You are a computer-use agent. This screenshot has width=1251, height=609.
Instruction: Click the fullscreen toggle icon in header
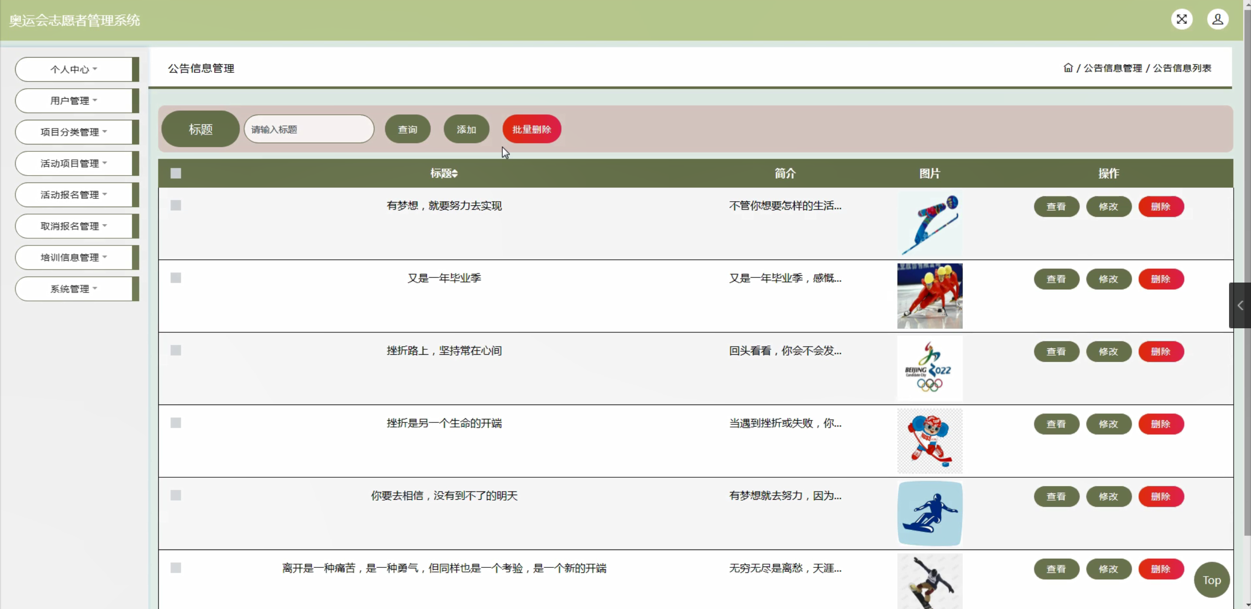pyautogui.click(x=1181, y=19)
